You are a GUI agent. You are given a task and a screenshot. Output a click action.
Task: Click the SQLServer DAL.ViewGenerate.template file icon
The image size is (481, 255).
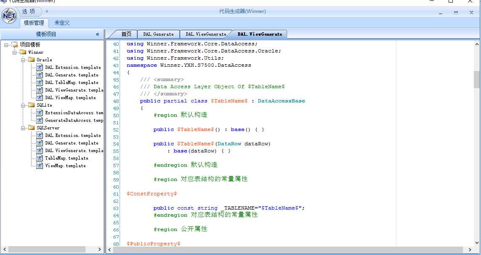(x=40, y=150)
